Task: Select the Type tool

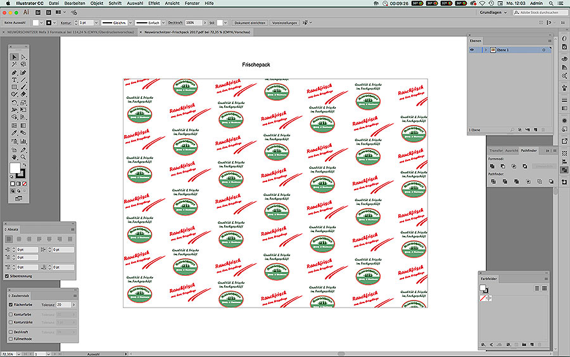Action: [14, 80]
